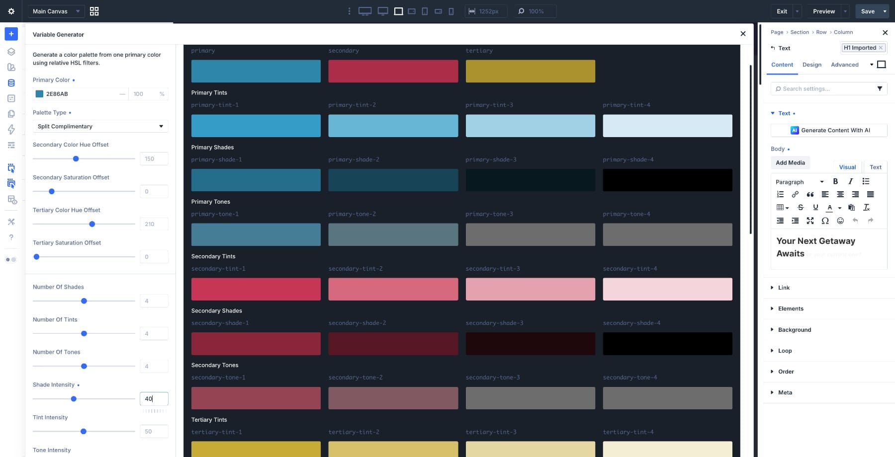Switch to Visual editor tab
The height and width of the screenshot is (457, 895).
point(847,167)
